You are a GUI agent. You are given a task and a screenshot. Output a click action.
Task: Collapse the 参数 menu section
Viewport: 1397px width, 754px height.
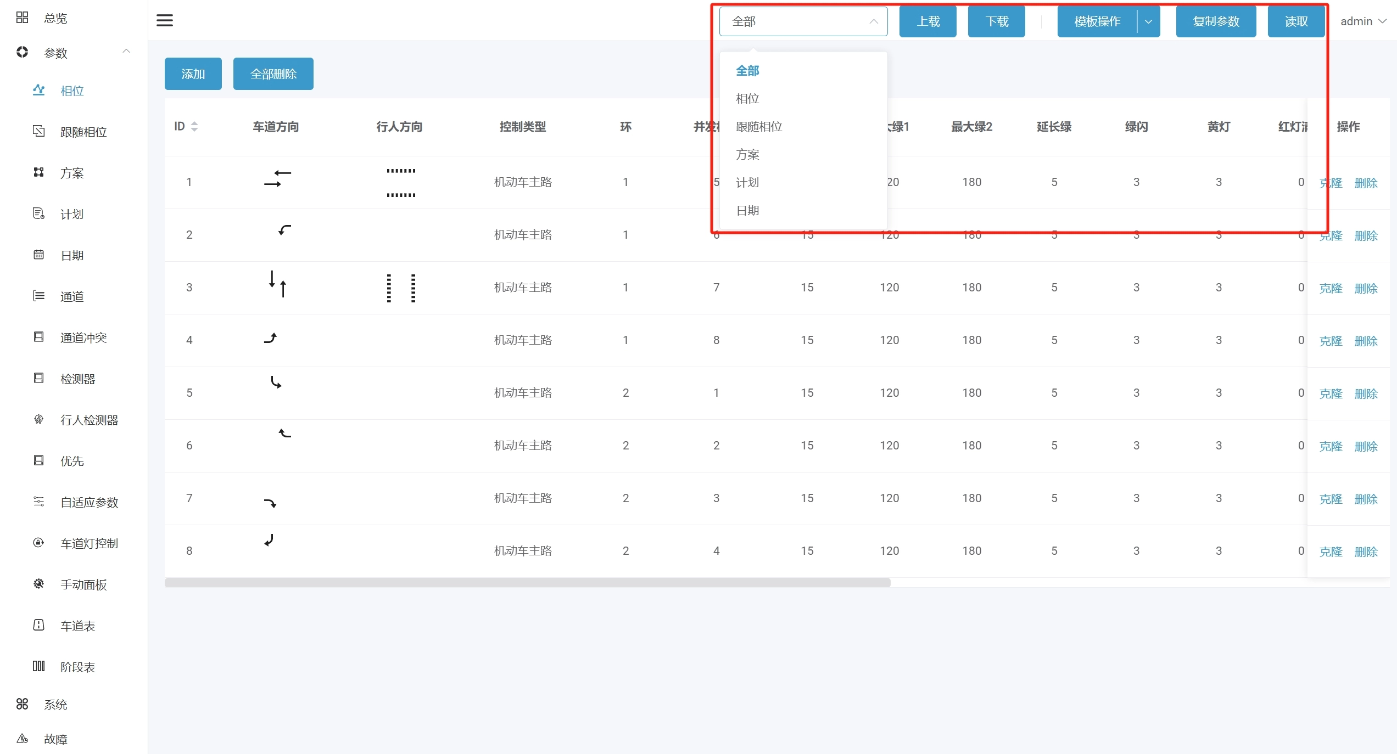click(x=126, y=52)
